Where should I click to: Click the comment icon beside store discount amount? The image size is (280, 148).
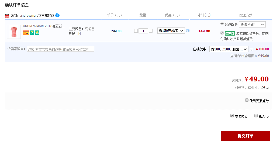tap(251, 49)
